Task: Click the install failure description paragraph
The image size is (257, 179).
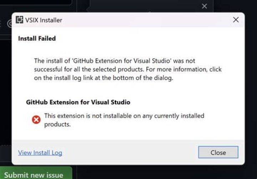Action: pos(127,70)
